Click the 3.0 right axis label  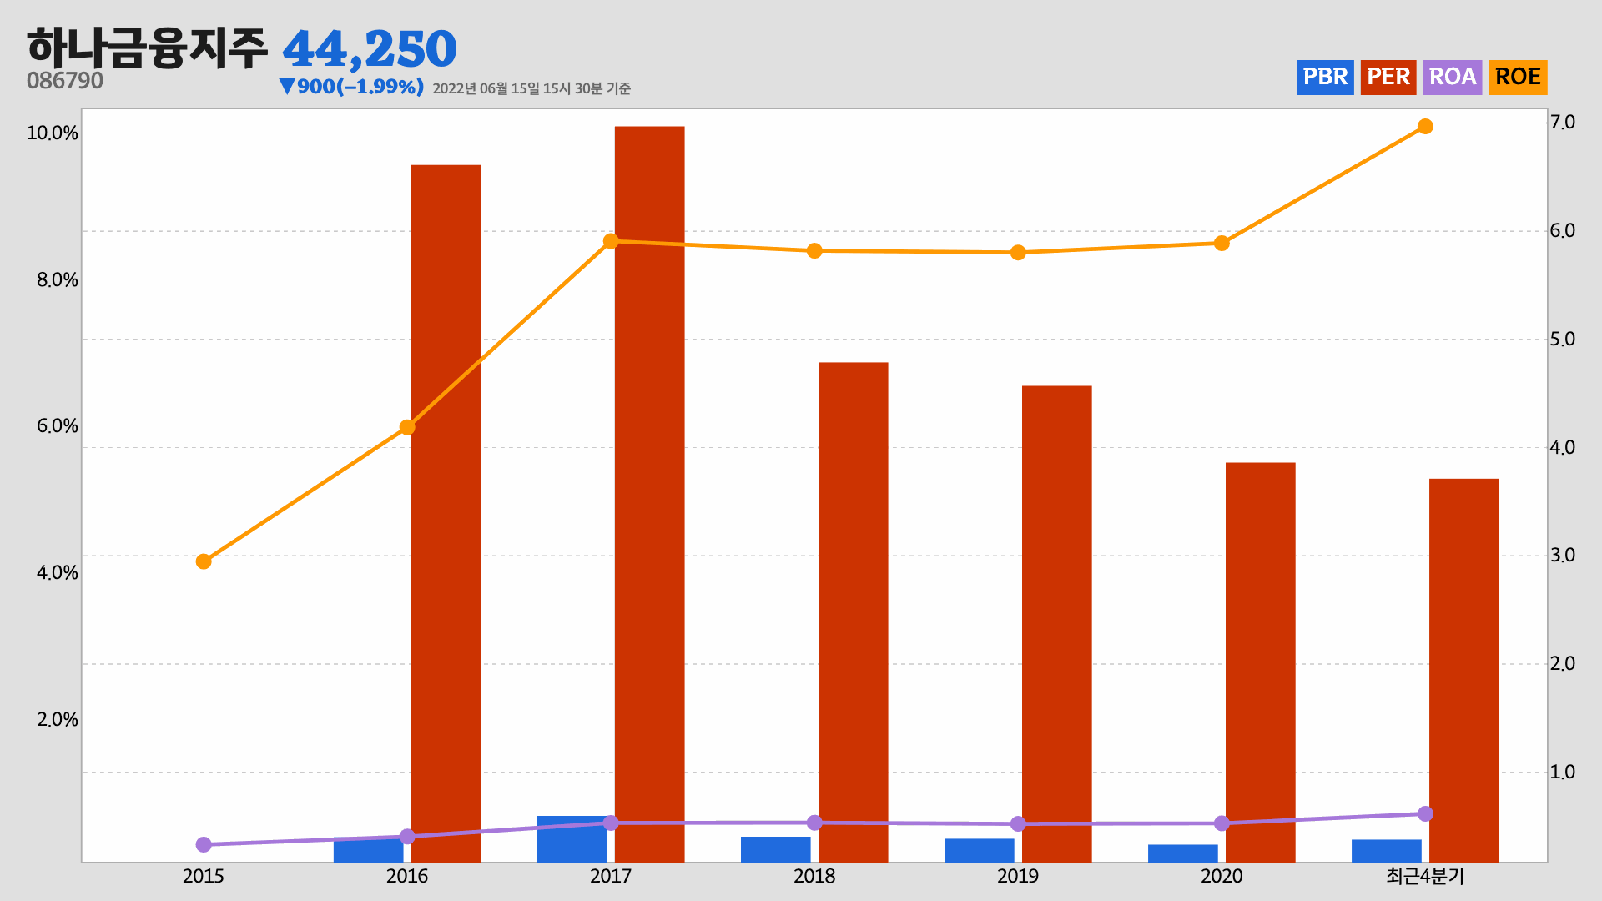(x=1563, y=556)
